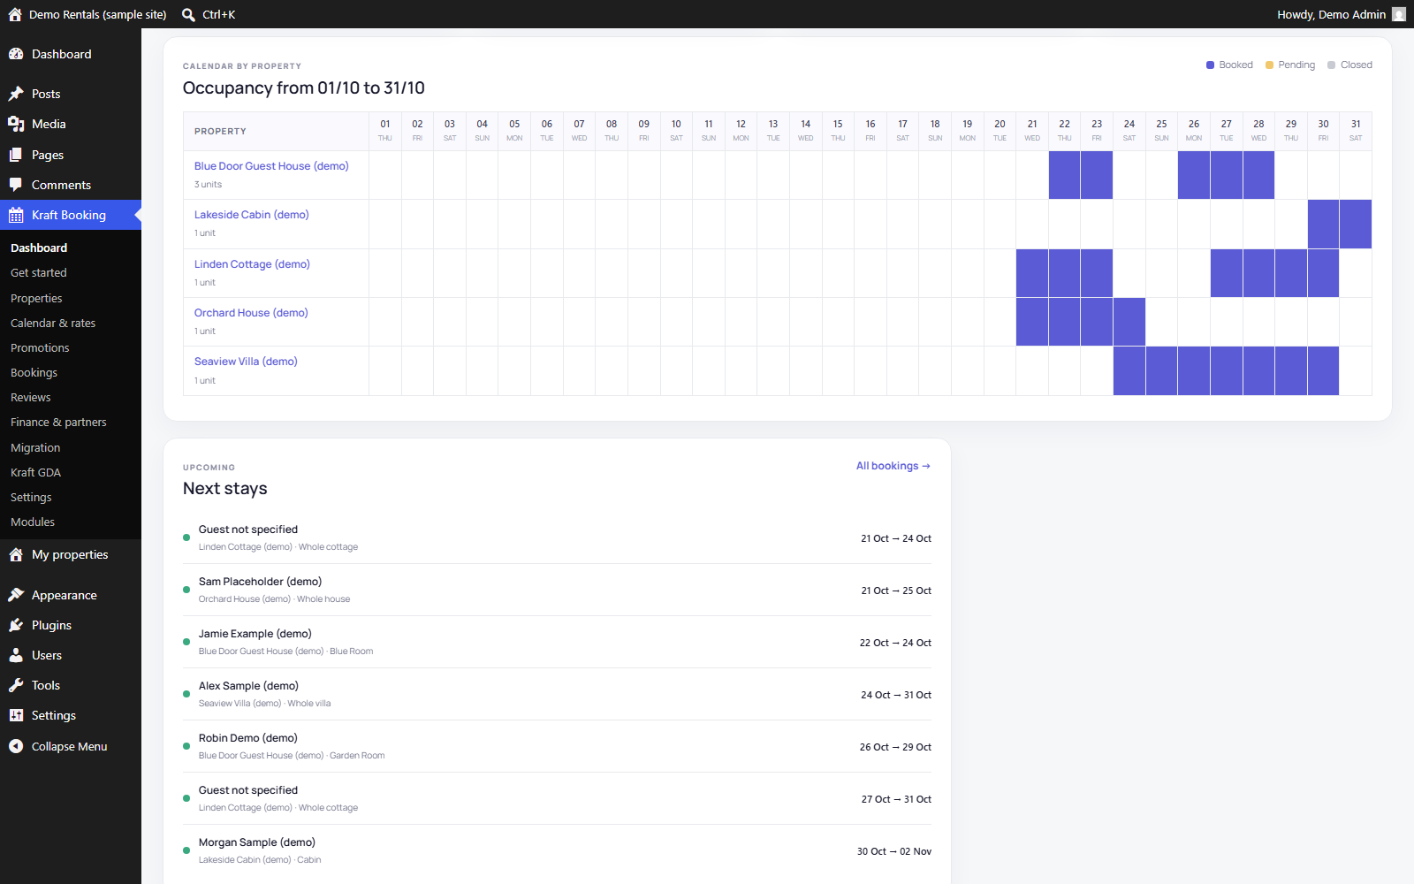
Task: Click Blue Door booked cell on 22 THU
Action: pos(1065,175)
